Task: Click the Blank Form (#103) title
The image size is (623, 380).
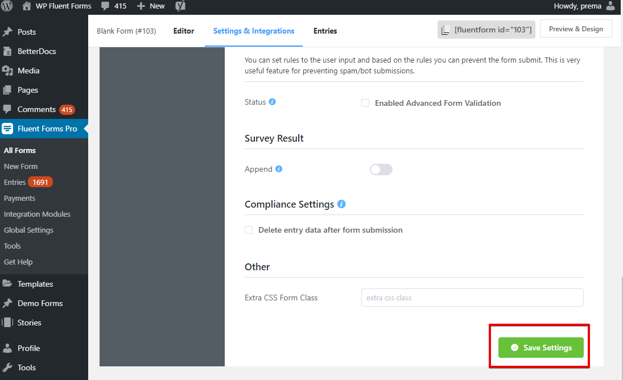Action: pos(126,31)
